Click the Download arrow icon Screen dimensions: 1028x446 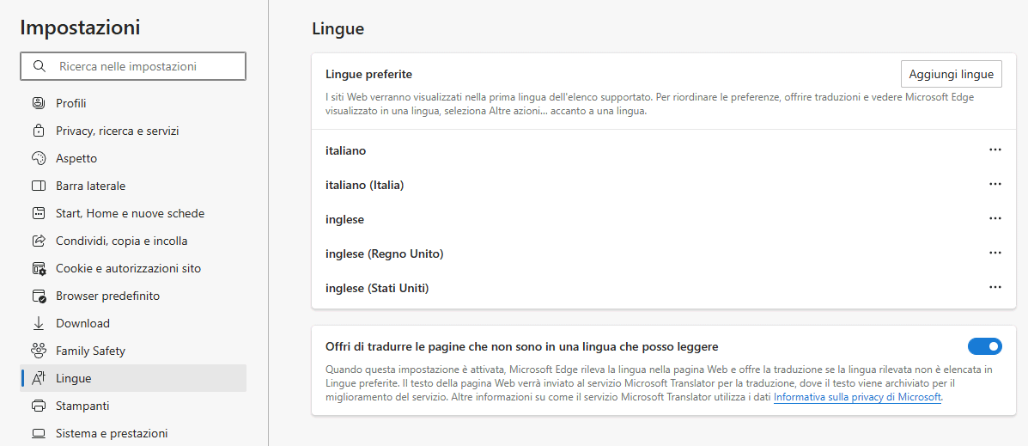[x=38, y=323]
